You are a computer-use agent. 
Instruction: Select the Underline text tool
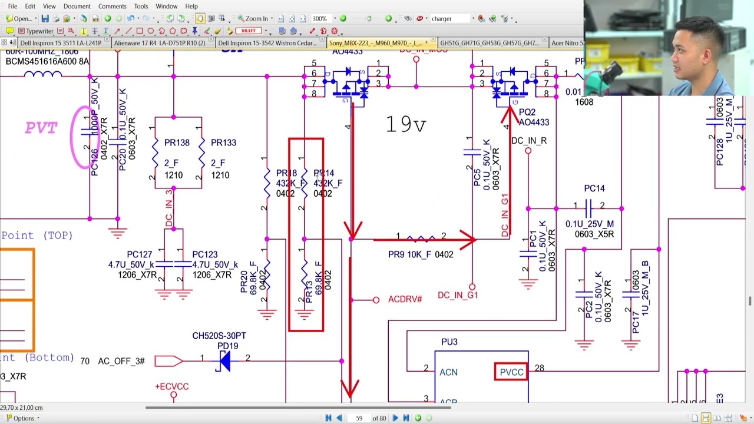point(106,31)
